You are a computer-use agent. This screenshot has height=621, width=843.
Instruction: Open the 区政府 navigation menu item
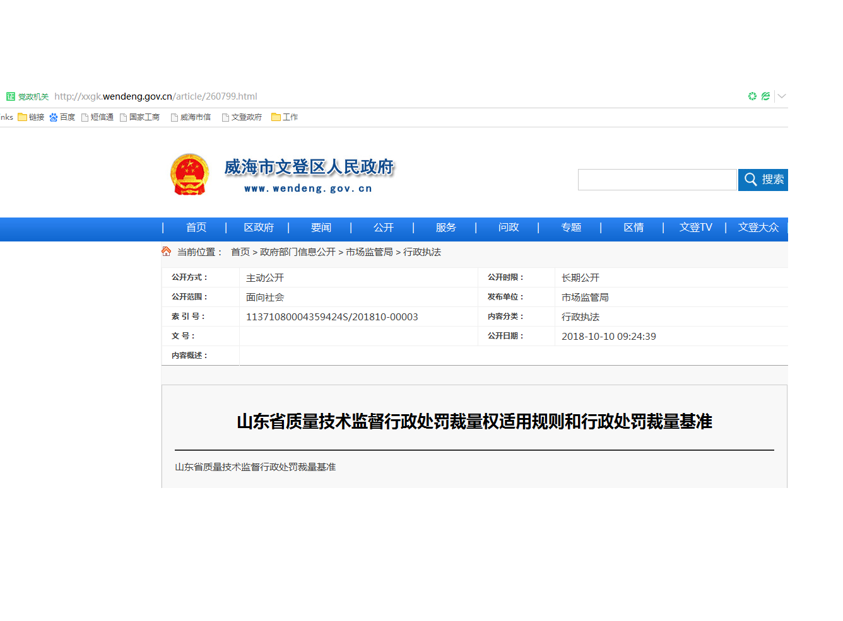[x=259, y=228]
